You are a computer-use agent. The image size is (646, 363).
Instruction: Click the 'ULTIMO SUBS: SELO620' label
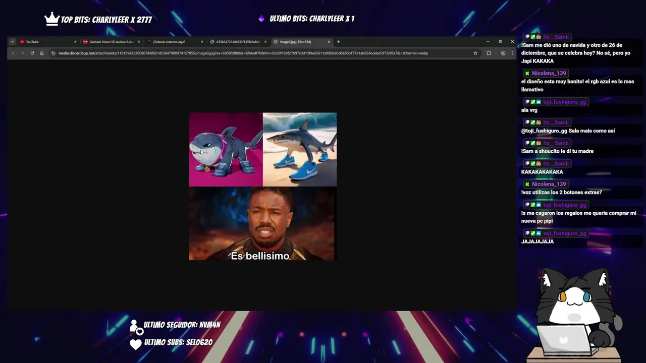tap(179, 342)
